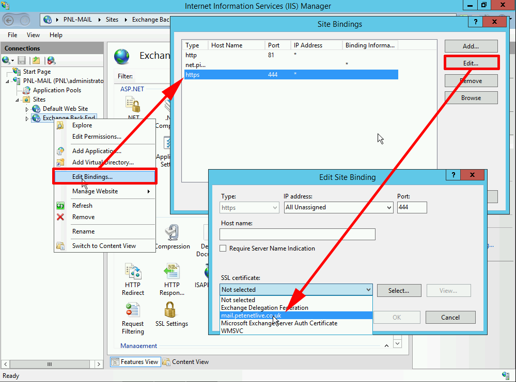
Task: Open the HTTP Response Headers icon
Action: click(172, 271)
